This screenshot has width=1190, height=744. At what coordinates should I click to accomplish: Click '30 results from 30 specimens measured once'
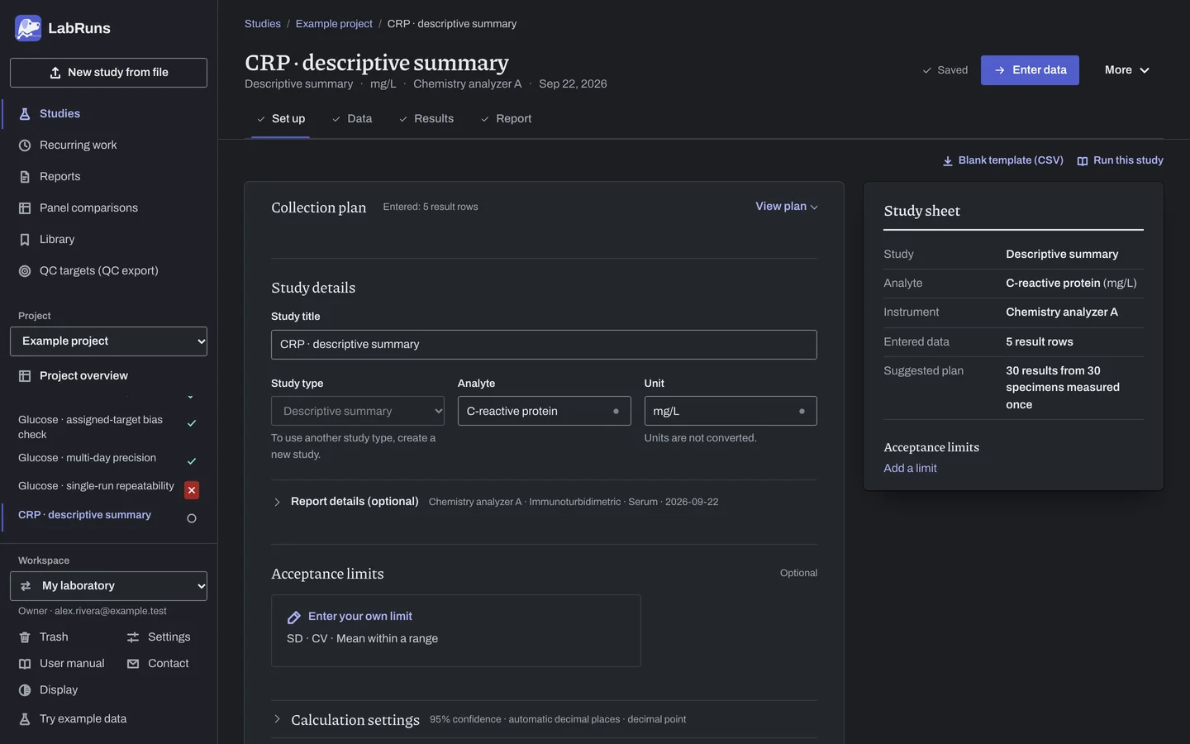(1063, 388)
